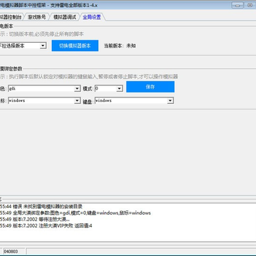Select log line 未找到雷电模拟器的安装目录
Screen dimensions: 256x256
coord(41,206)
